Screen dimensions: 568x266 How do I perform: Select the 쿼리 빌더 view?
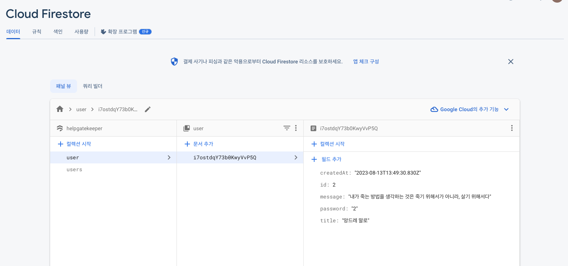pyautogui.click(x=93, y=86)
